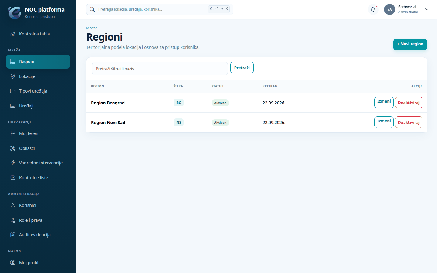Click the Moj profil avatar icon
Screen dimensions: 437x273
coord(13,263)
